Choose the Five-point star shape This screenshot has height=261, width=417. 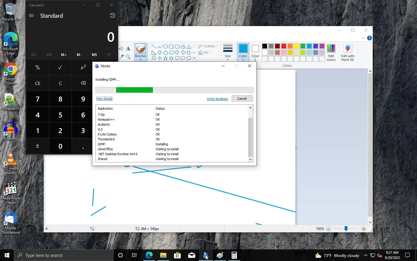coord(165,58)
